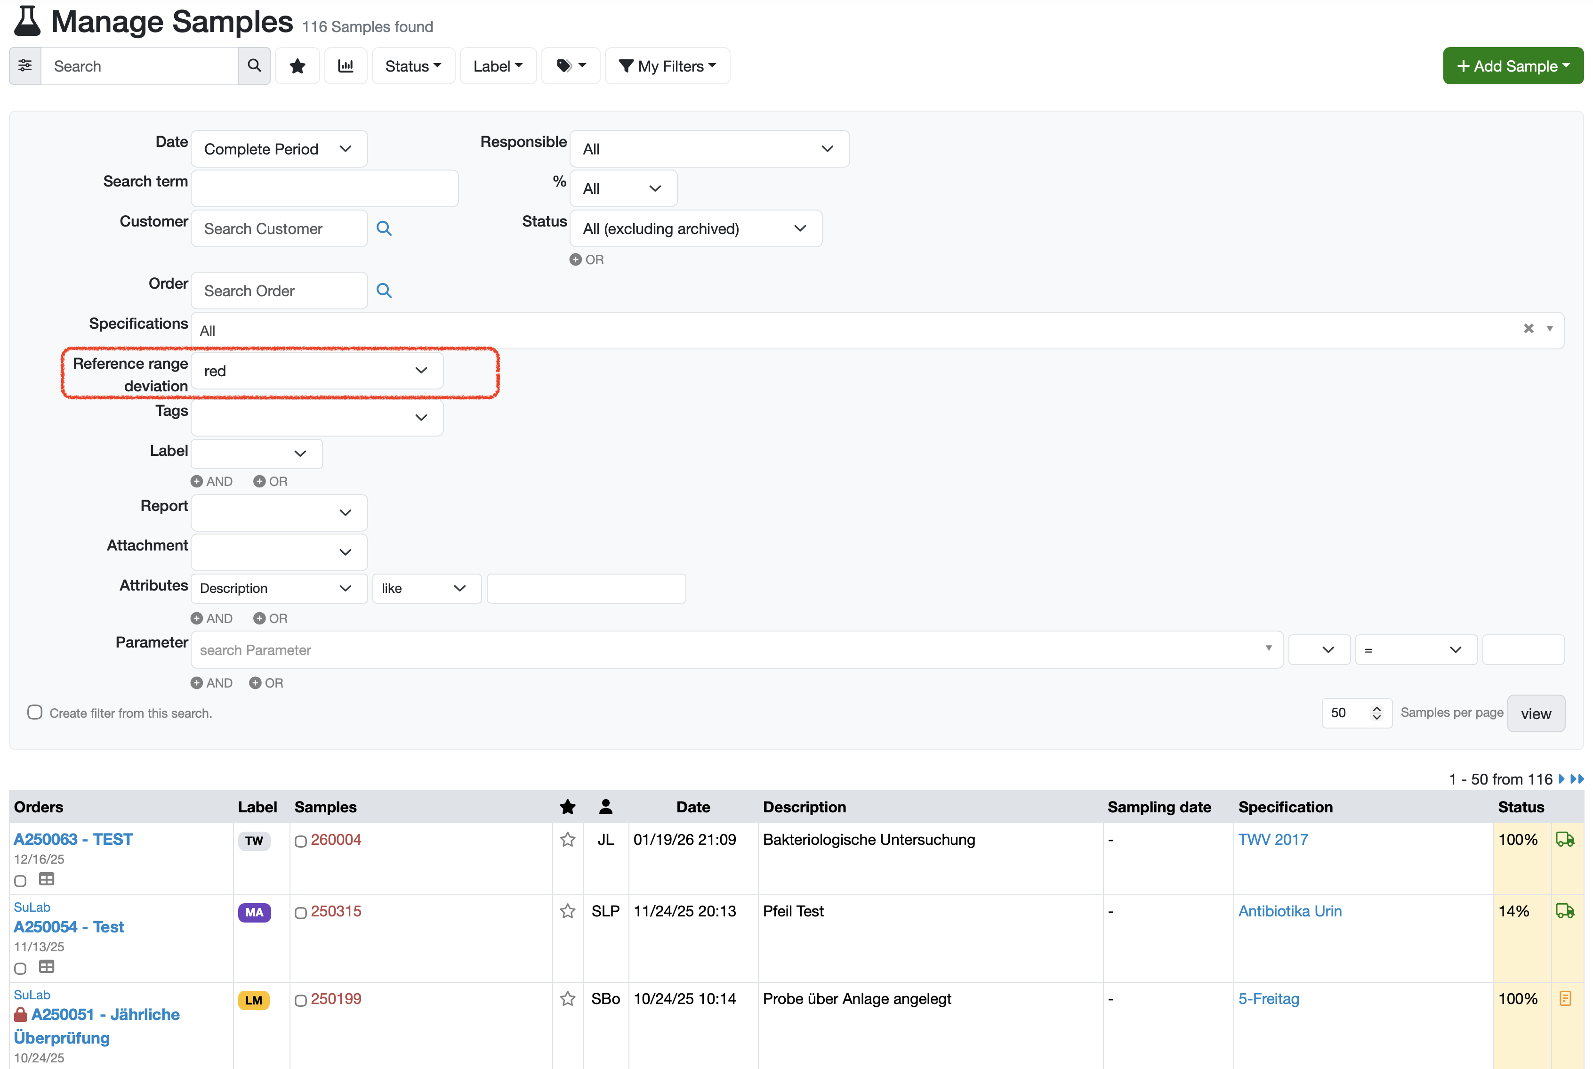This screenshot has width=1593, height=1069.
Task: Expand the Date Complete Period dropdown
Action: 279,149
